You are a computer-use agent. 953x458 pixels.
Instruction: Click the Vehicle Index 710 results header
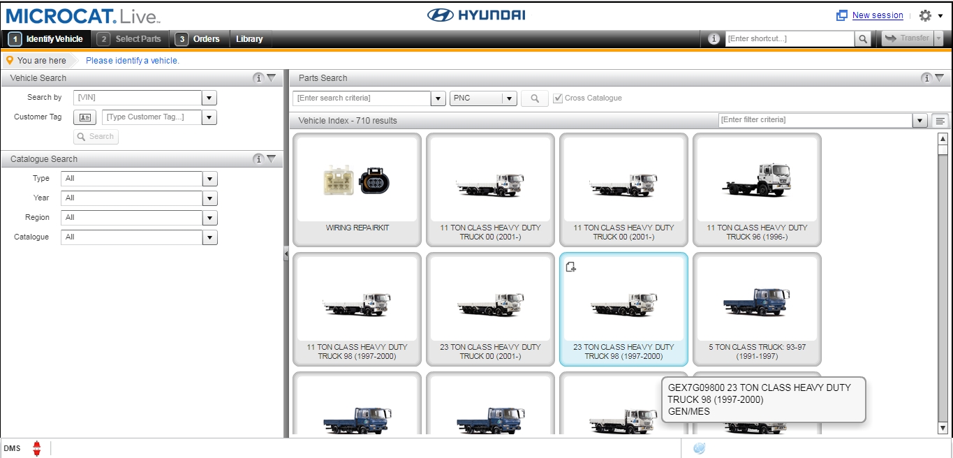(x=348, y=121)
